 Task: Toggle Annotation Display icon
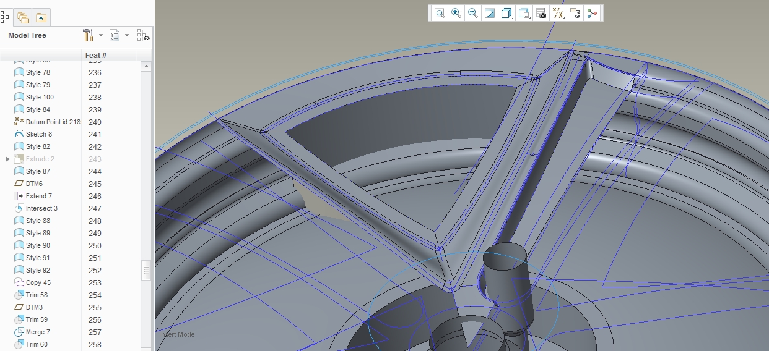click(576, 13)
